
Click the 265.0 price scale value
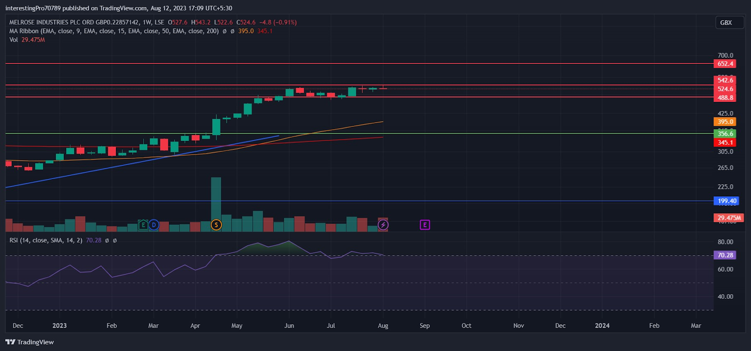point(725,168)
